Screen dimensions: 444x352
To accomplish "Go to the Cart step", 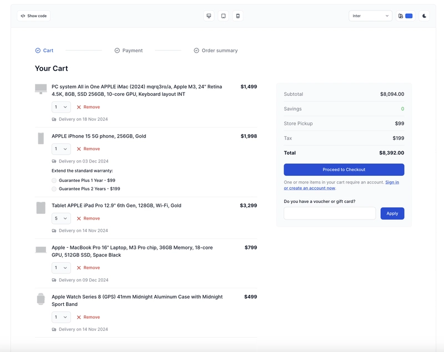I will [44, 50].
